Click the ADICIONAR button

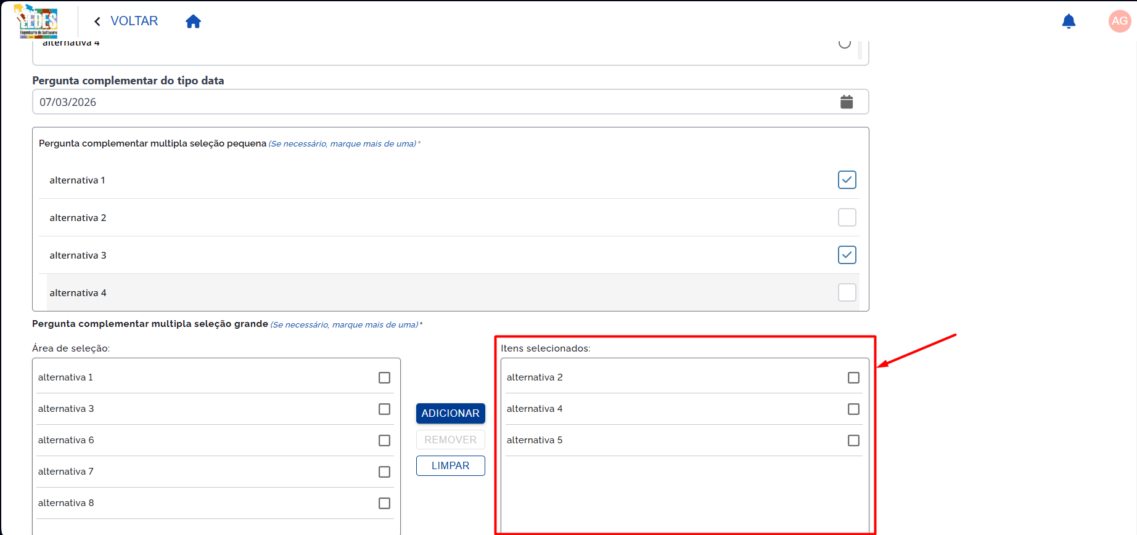(450, 413)
